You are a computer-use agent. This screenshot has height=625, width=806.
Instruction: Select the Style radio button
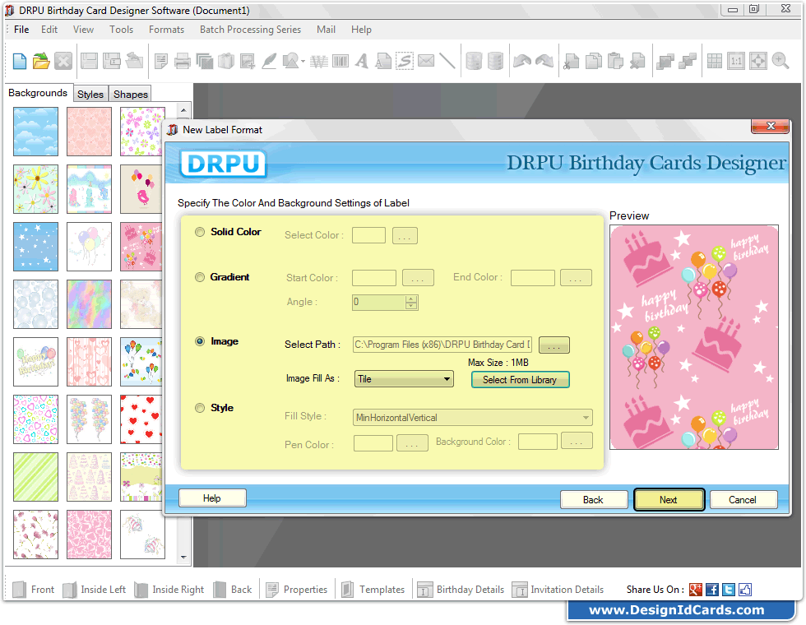pyautogui.click(x=200, y=408)
